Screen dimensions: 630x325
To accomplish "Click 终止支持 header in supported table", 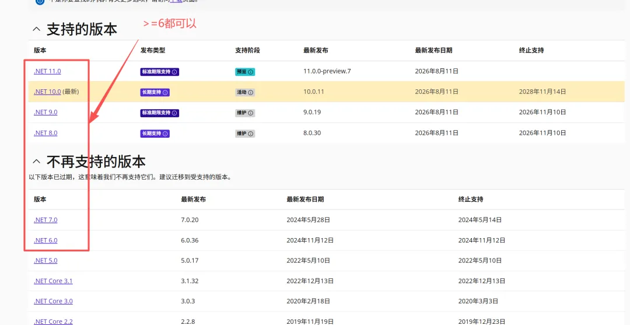I will click(531, 51).
